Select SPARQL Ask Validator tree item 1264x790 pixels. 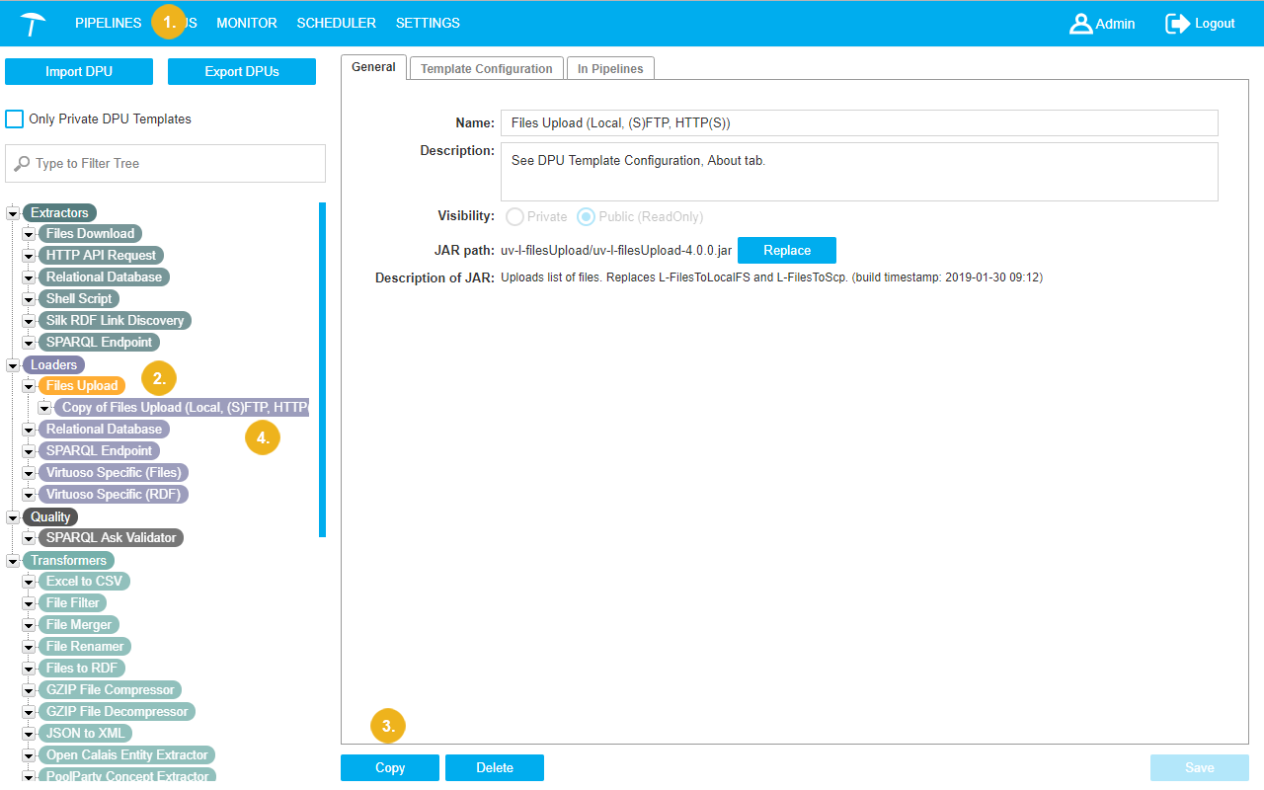111,538
